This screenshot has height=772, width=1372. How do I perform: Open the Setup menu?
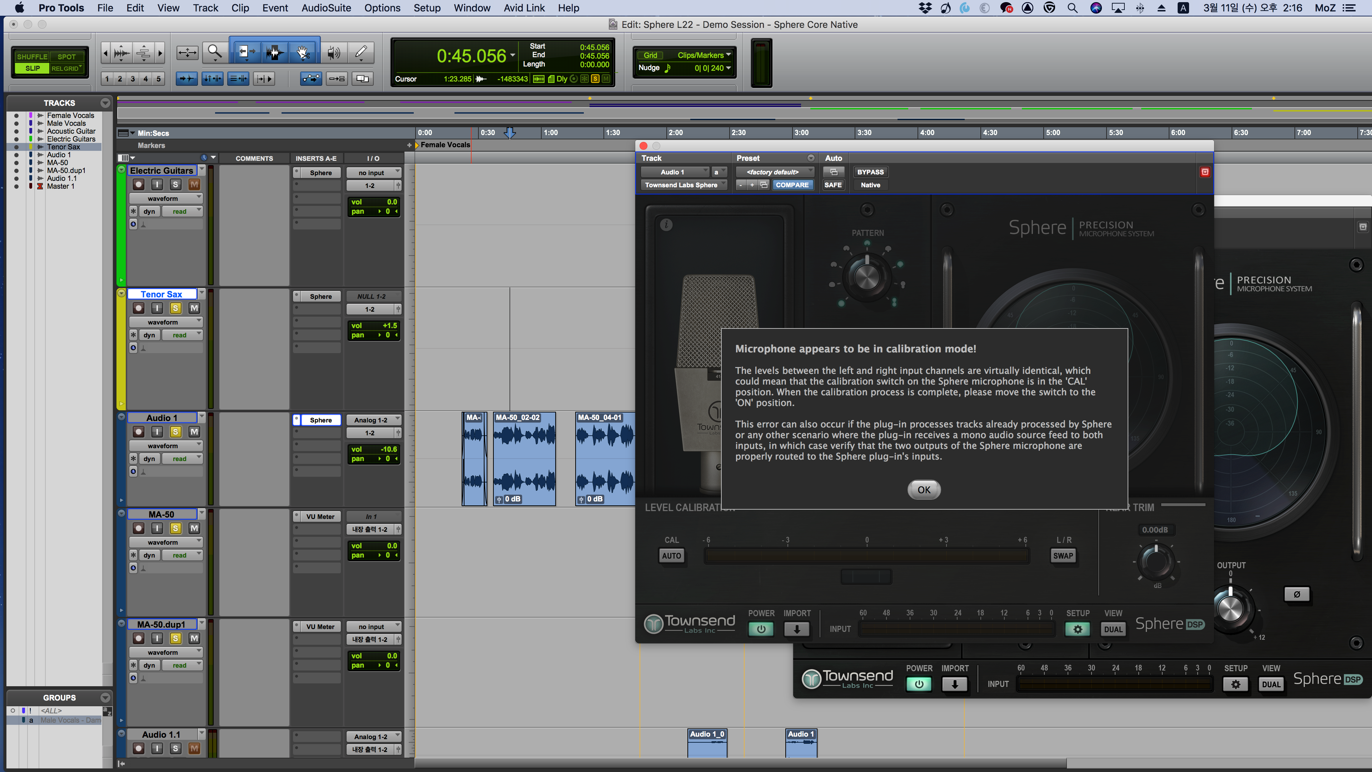click(427, 8)
